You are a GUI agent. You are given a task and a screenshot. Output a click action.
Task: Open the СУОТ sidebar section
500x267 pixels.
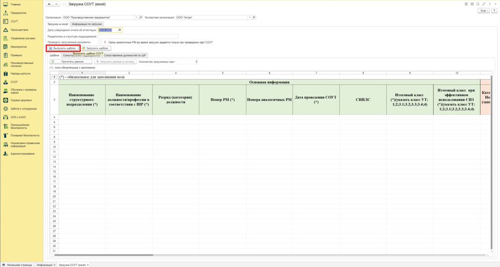click(x=14, y=82)
